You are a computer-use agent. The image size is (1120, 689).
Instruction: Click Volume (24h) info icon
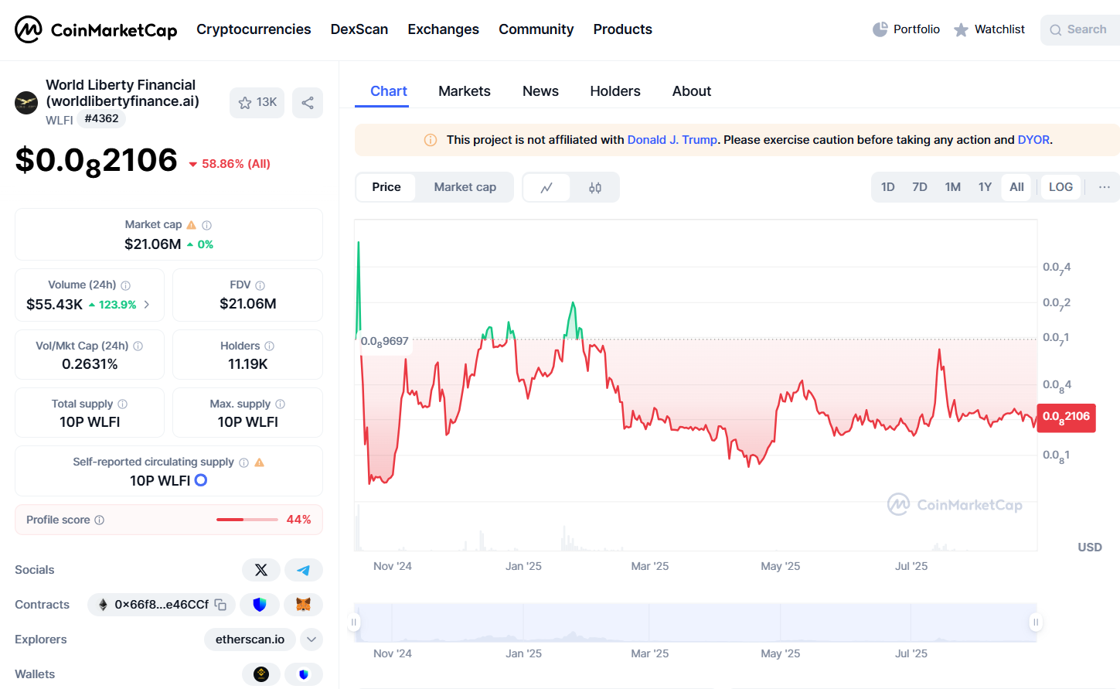point(125,285)
